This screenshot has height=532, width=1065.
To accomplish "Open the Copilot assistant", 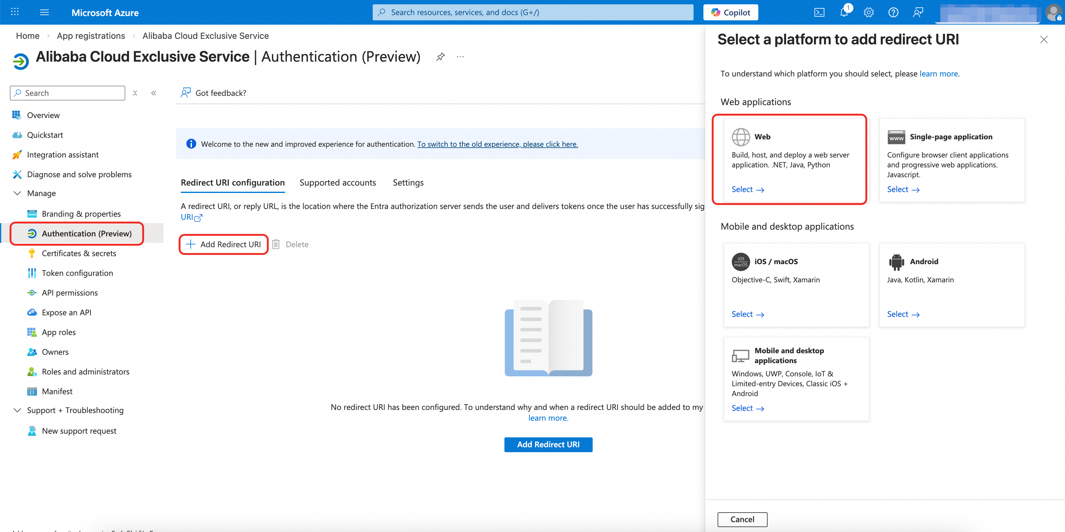I will tap(730, 12).
